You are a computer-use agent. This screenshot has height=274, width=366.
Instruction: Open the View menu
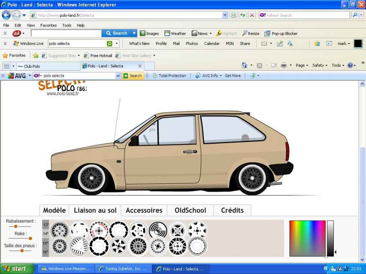click(x=31, y=25)
